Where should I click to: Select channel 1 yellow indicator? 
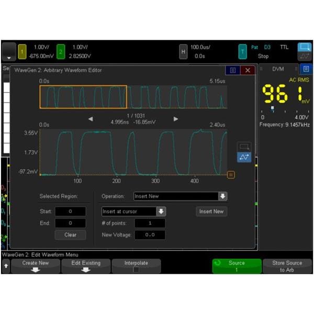[22, 52]
